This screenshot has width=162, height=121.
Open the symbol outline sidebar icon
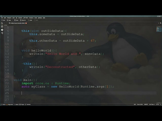coord(2,33)
